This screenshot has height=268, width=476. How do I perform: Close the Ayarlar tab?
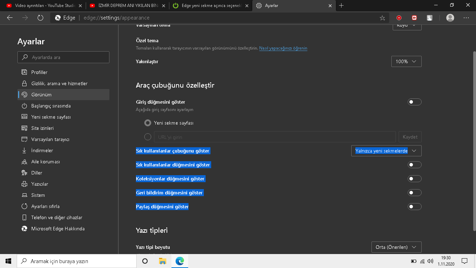pos(330,6)
